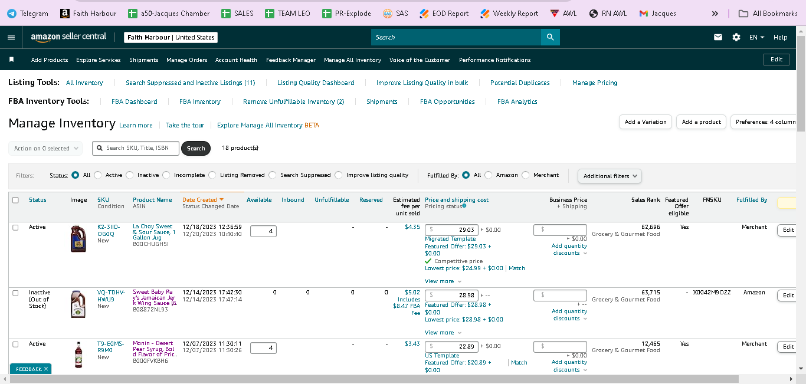Open the SALES sheet bookmark
This screenshot has width=806, height=384.
click(x=237, y=13)
